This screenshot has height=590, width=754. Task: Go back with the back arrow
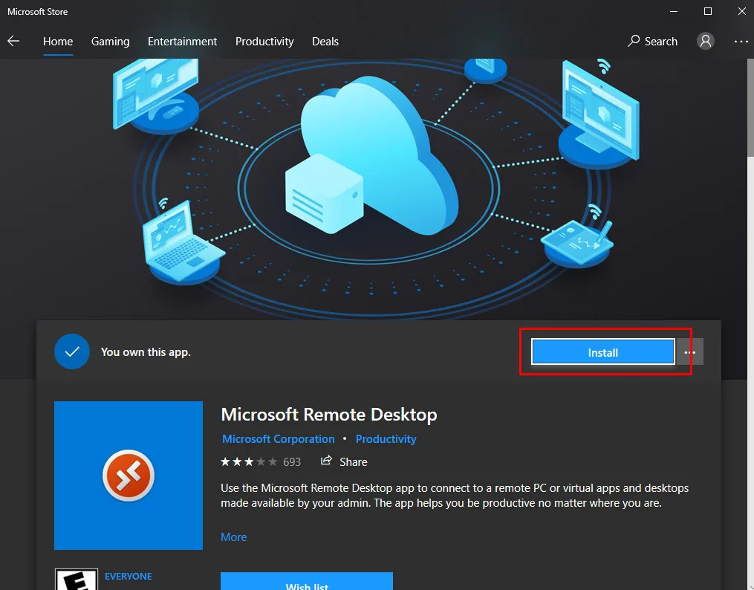click(x=13, y=42)
